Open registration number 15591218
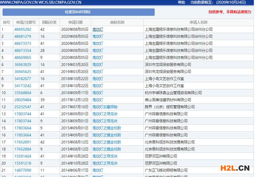 coord(23,163)
